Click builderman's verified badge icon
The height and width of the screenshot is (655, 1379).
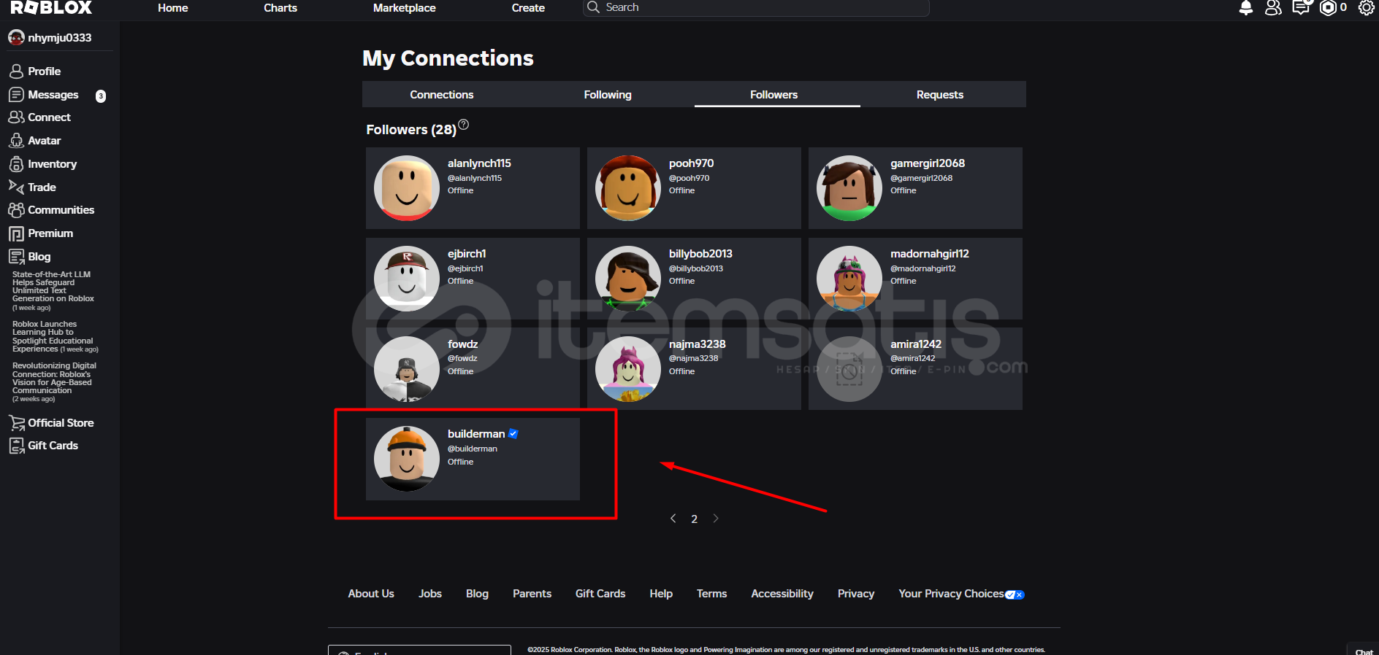tap(513, 434)
